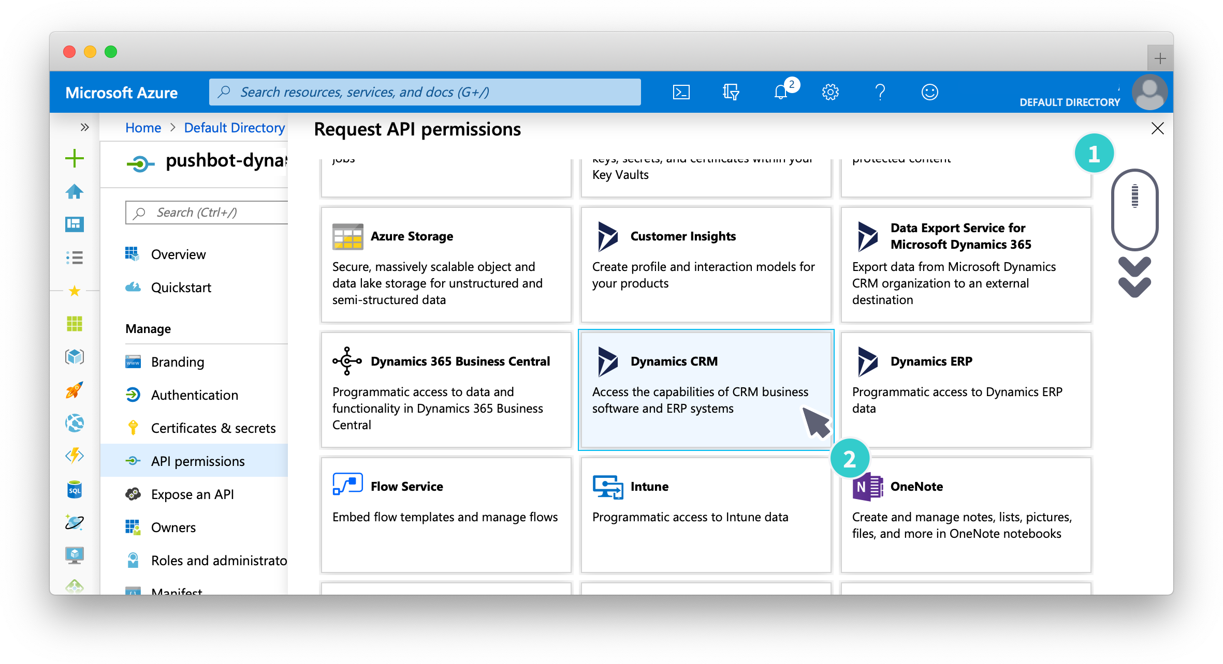Close the Request API permissions panel
Screen dimensions: 1223x664
click(1157, 128)
